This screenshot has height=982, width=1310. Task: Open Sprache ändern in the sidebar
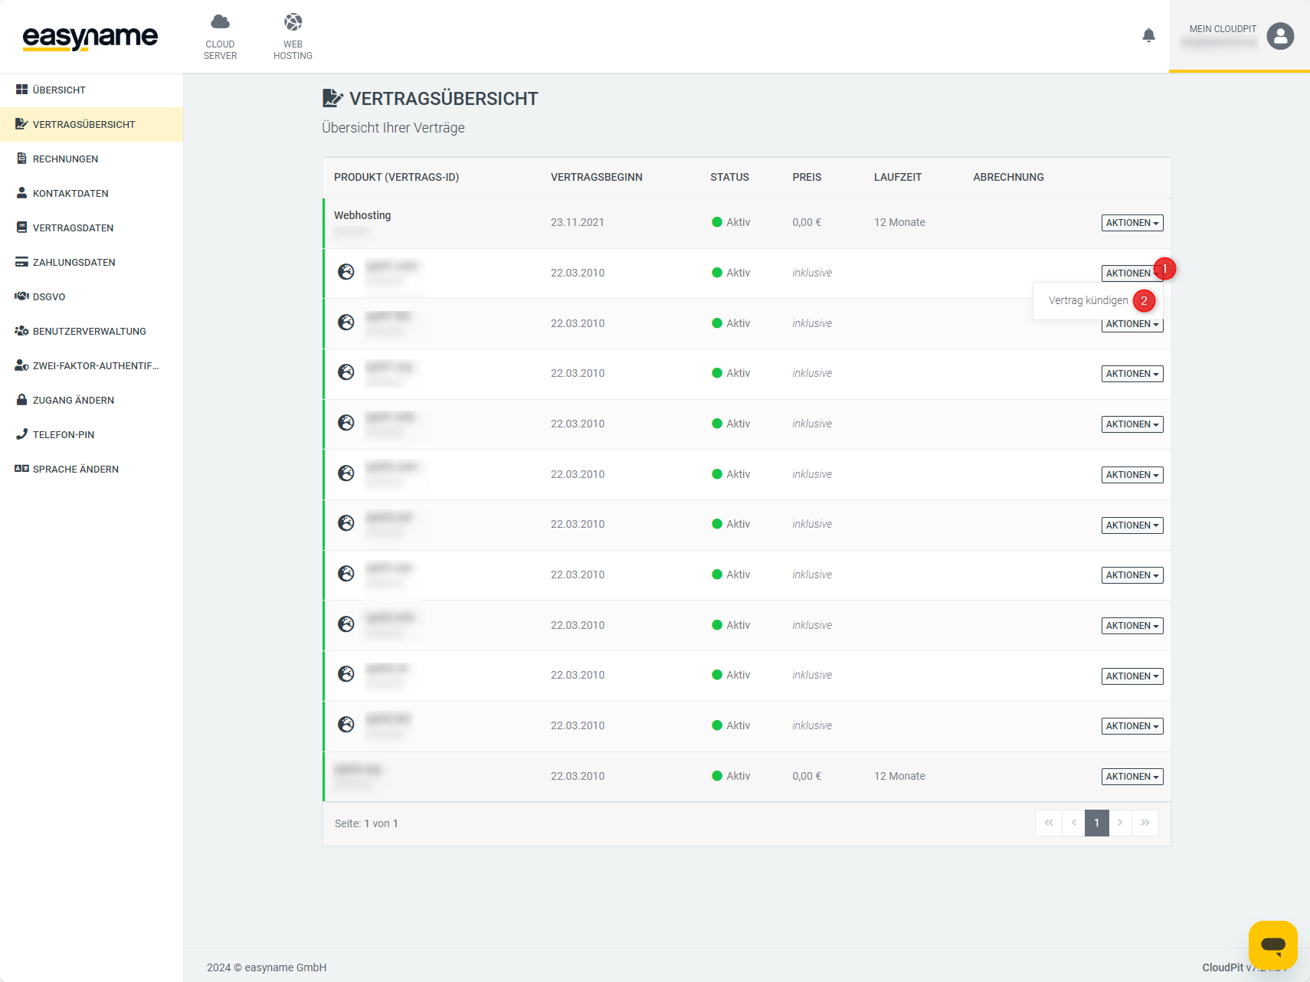tap(75, 470)
